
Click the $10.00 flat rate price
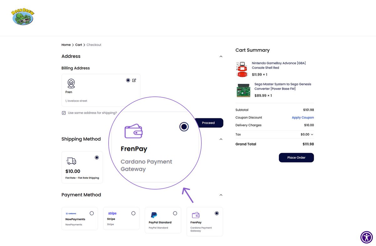click(x=73, y=171)
